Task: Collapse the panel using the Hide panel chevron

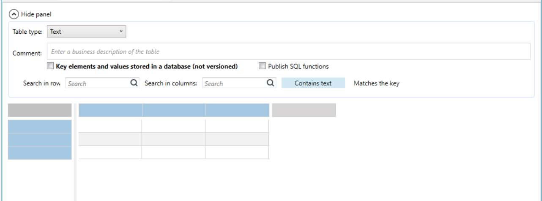Action: click(x=14, y=14)
